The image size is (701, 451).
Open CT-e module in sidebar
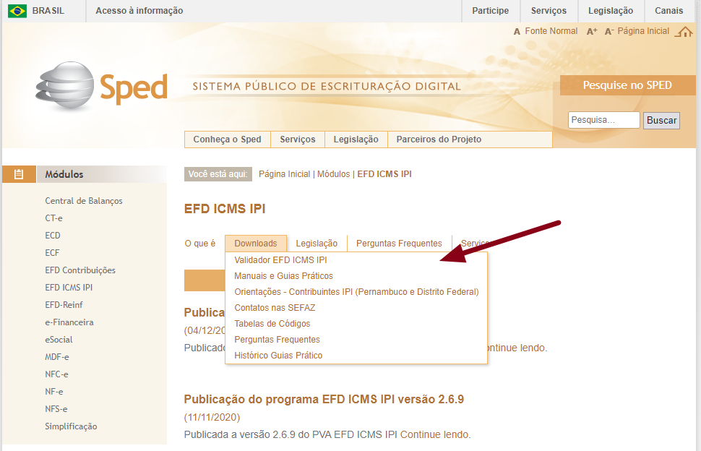click(53, 218)
